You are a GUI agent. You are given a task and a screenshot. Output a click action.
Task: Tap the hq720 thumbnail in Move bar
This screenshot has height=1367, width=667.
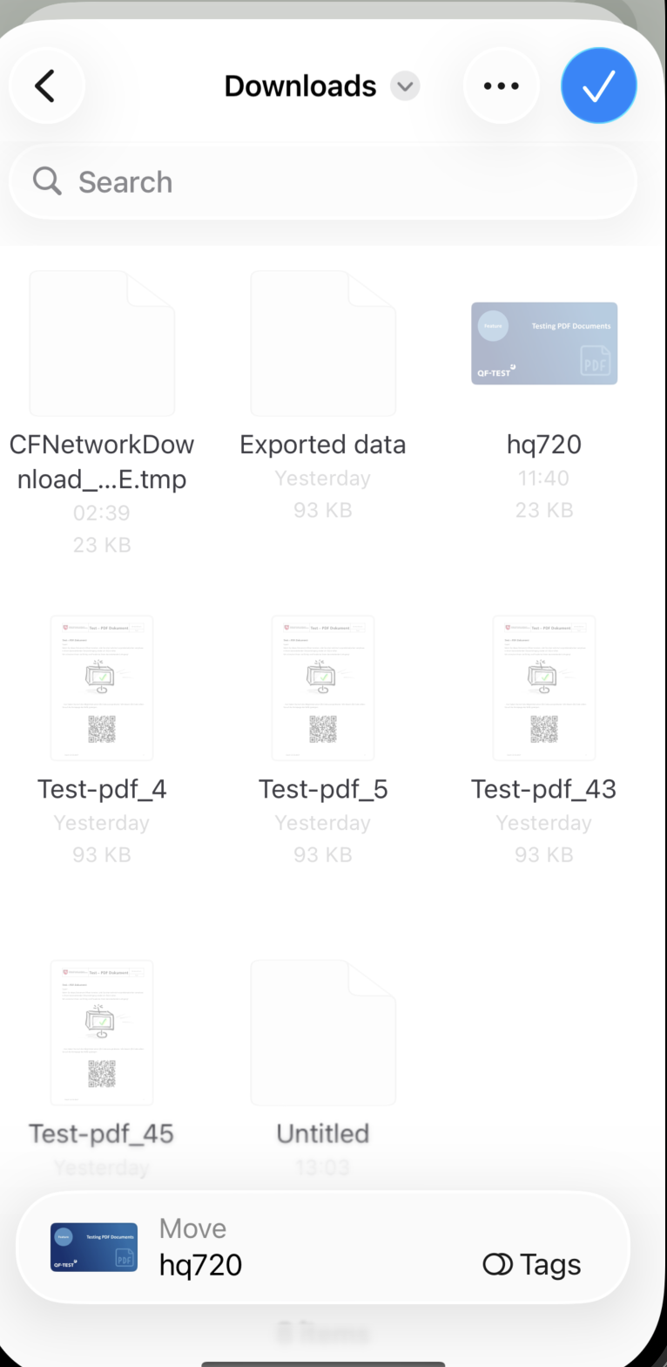click(94, 1247)
